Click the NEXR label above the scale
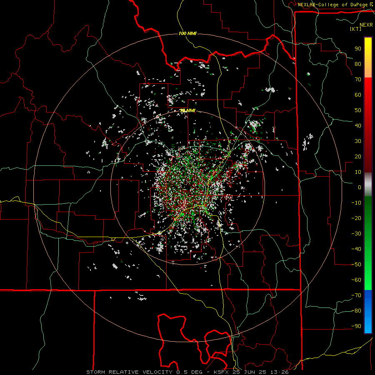This screenshot has width=375, height=375. (x=366, y=25)
